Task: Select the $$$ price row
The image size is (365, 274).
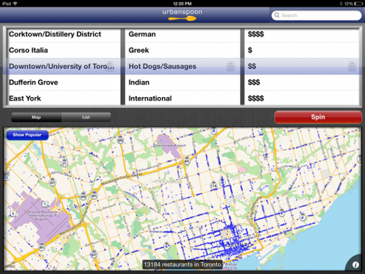Action: pyautogui.click(x=302, y=82)
